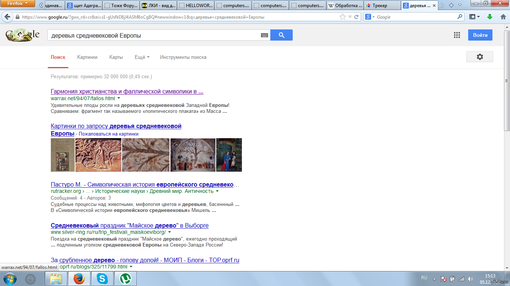Click the magnifier in Firefox search bar

click(460, 17)
